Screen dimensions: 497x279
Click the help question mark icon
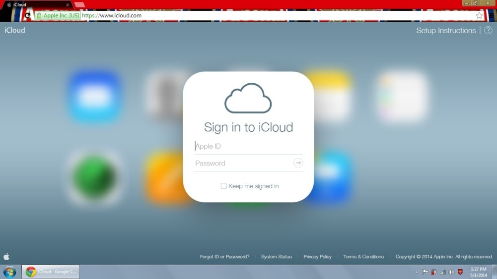click(x=488, y=30)
